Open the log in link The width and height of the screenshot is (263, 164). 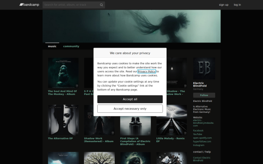(237, 5)
